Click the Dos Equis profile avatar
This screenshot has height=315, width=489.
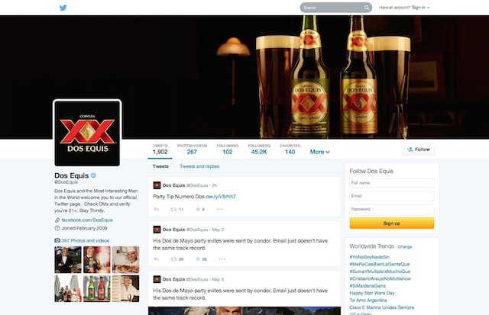pyautogui.click(x=87, y=133)
